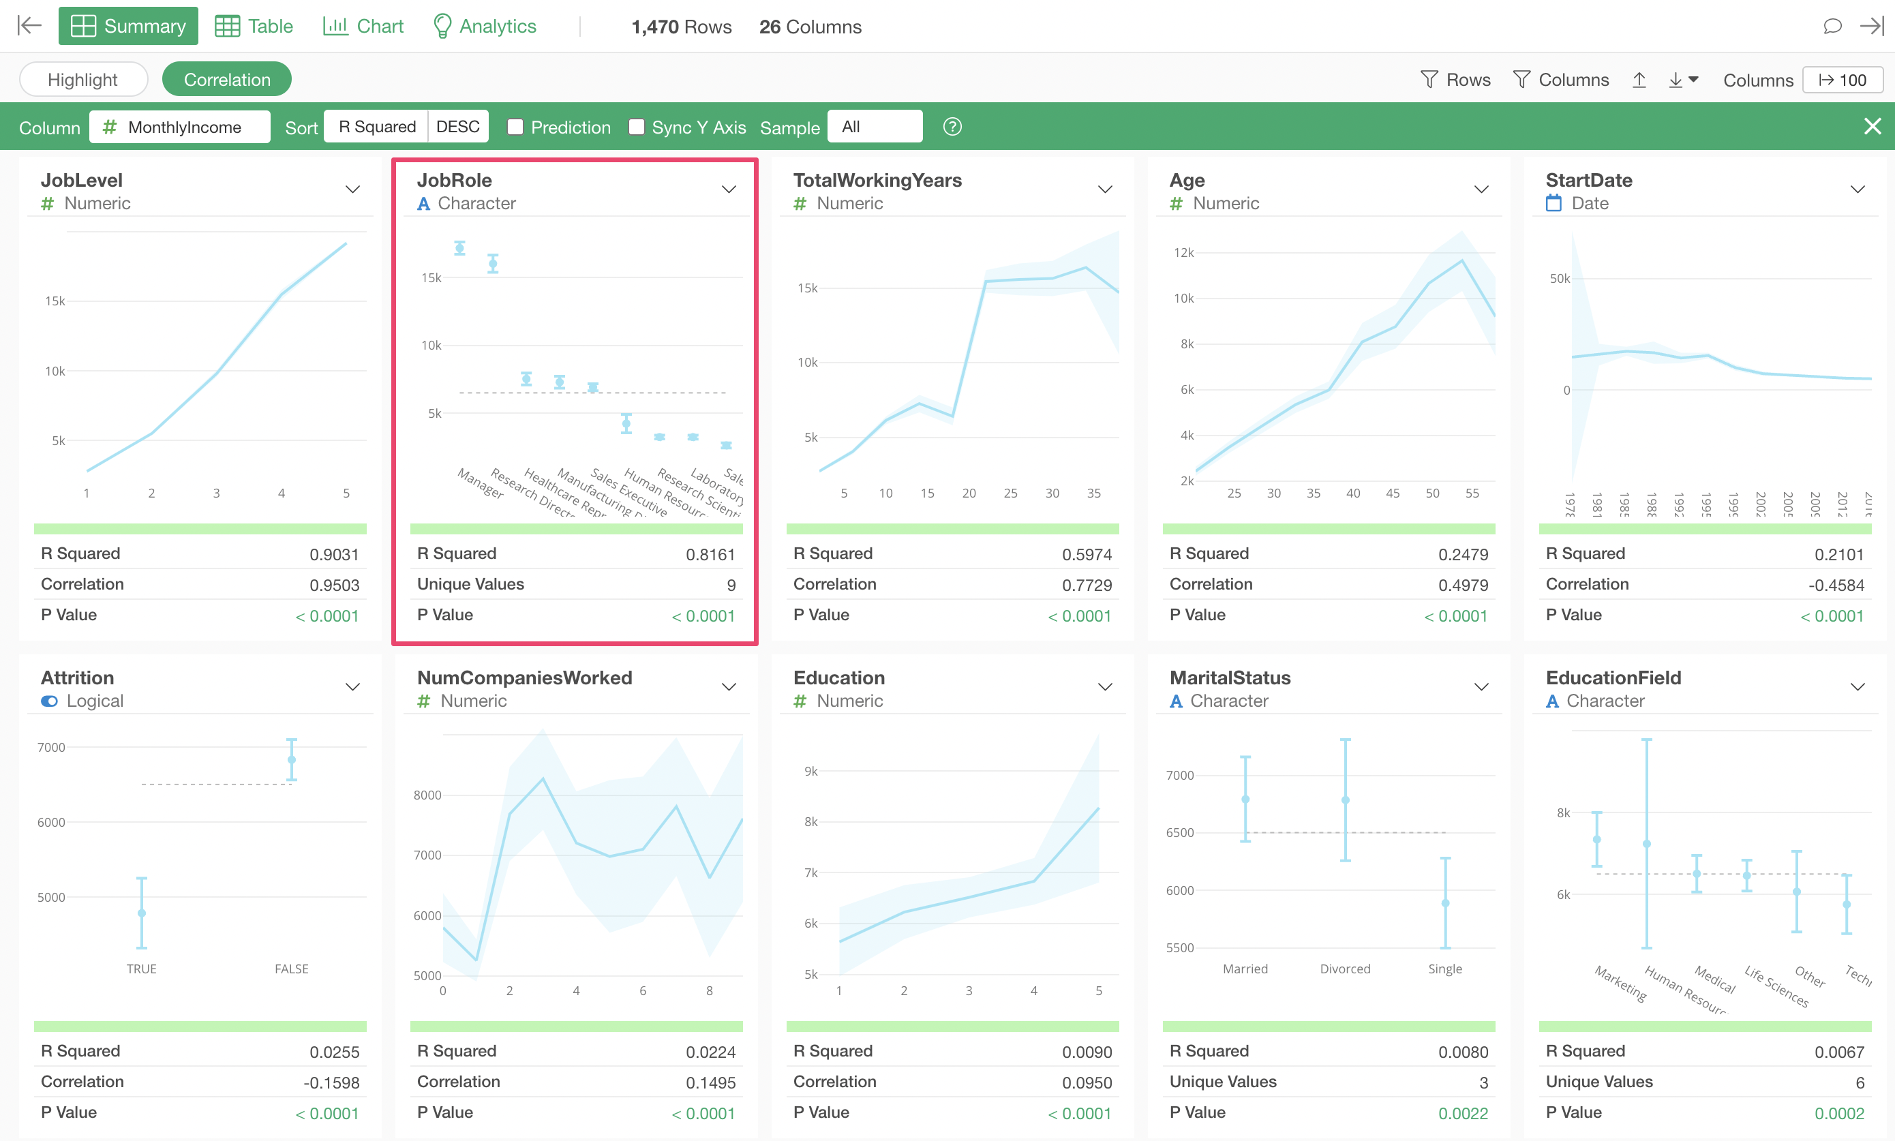The width and height of the screenshot is (1895, 1141).
Task: Open the Sample All dropdown
Action: 874,127
